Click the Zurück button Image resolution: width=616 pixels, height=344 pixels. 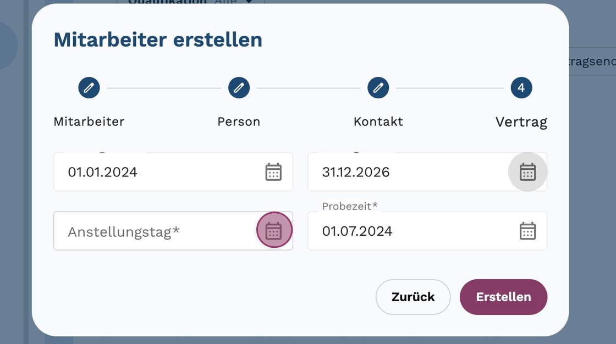coord(413,297)
